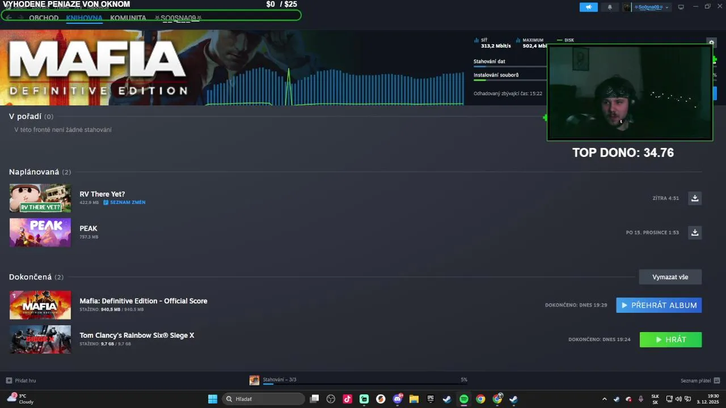This screenshot has height=408, width=726.
Task: Click the Mafia icon in download status bar
Action: pos(254,380)
